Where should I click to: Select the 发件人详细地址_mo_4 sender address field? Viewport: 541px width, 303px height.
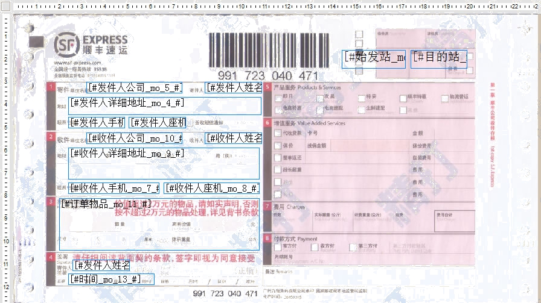click(165, 106)
